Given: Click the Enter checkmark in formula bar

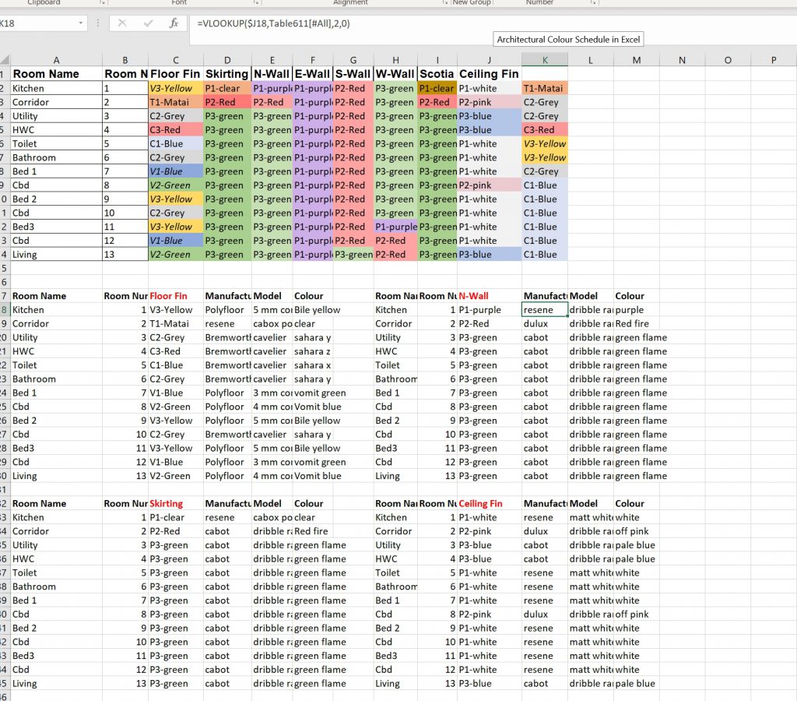Looking at the screenshot, I should [148, 23].
